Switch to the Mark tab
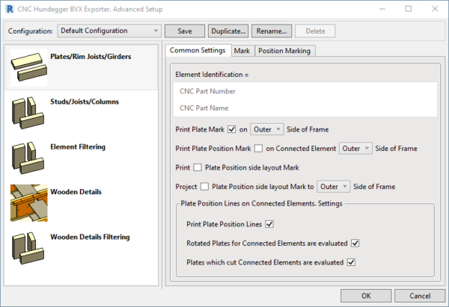The height and width of the screenshot is (307, 449). [x=242, y=51]
